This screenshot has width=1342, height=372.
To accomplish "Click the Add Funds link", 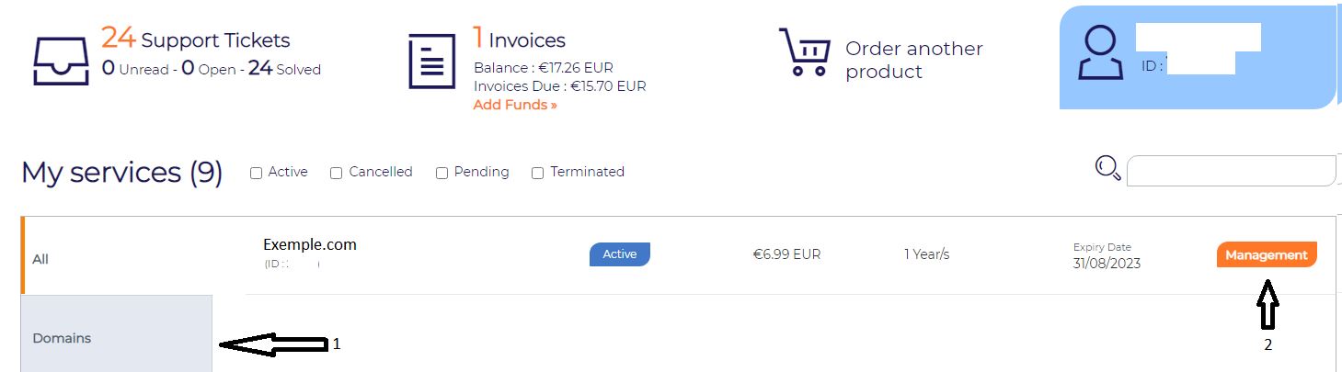I will [515, 105].
